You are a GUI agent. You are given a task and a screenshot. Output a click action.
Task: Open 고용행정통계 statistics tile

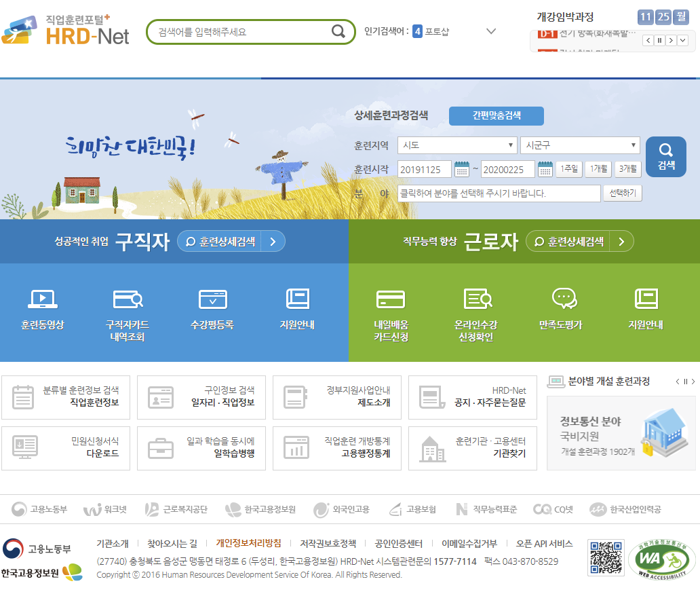pos(337,448)
